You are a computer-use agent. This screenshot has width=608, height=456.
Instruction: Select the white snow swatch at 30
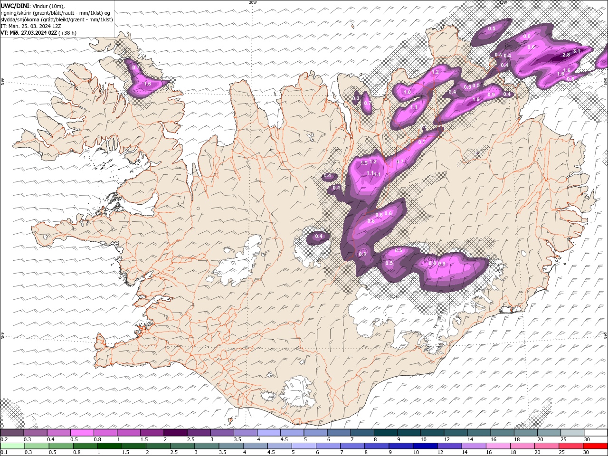coord(596,433)
